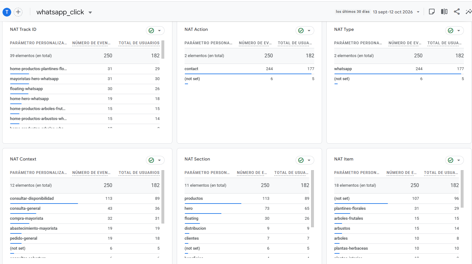Open the insights sparkline icon
472x264 pixels.
(x=469, y=12)
